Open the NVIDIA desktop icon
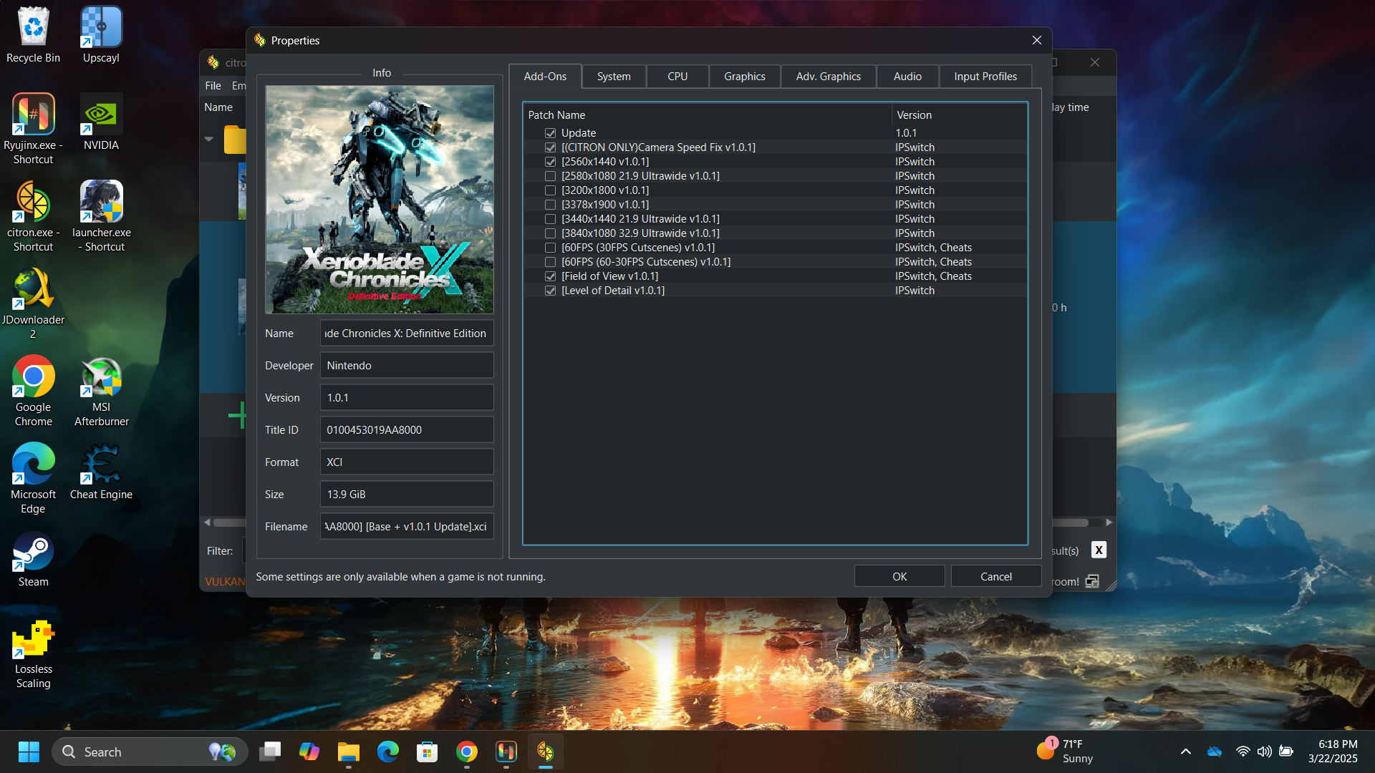The width and height of the screenshot is (1375, 773). pos(101,122)
